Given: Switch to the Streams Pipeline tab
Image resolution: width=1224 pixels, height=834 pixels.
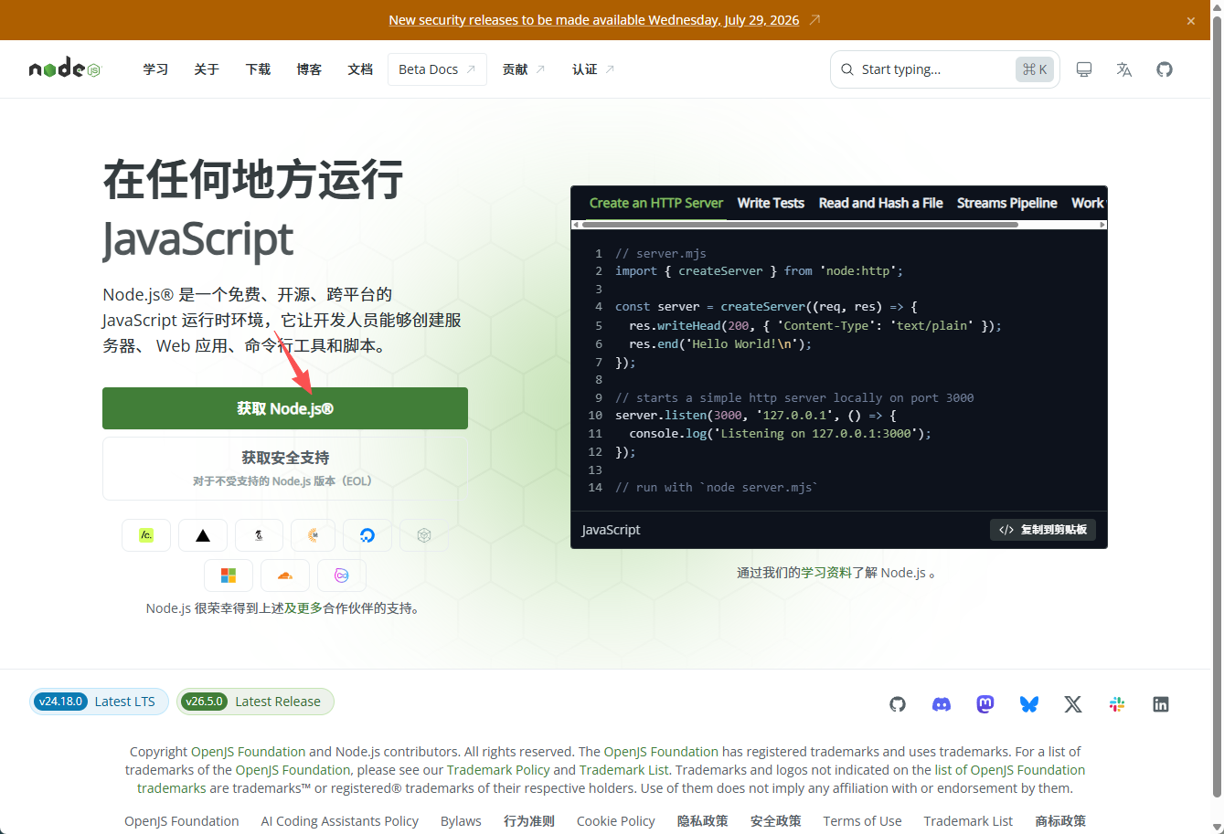Looking at the screenshot, I should [1006, 203].
